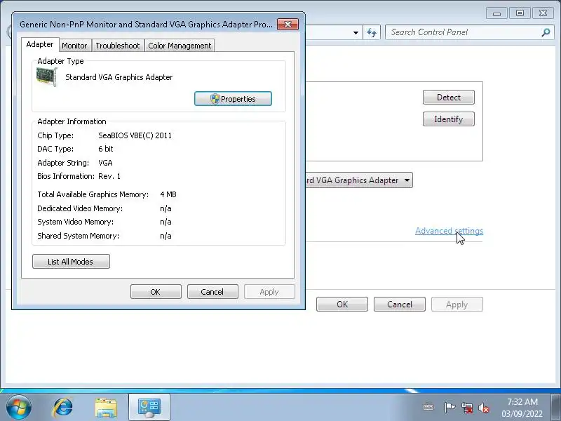Click the 'SeaBIOS VBE(C) 2011' chip type value

coord(135,135)
